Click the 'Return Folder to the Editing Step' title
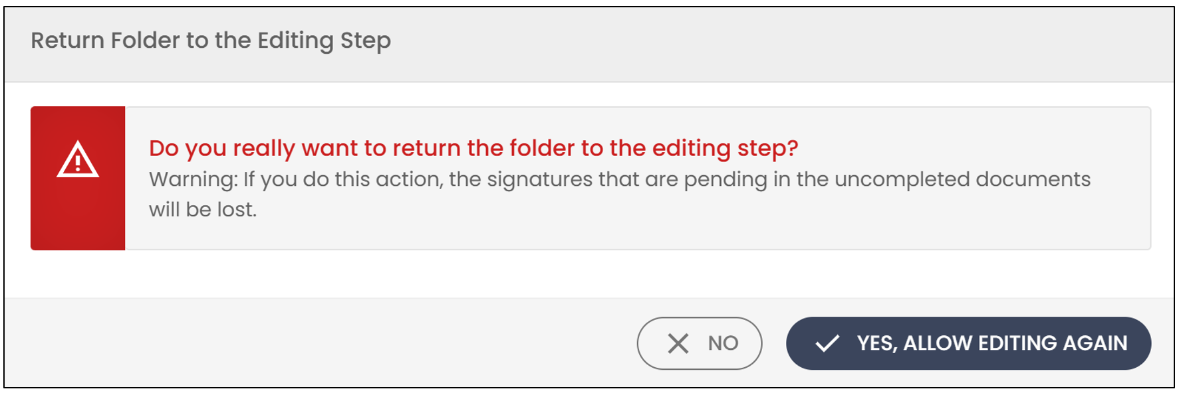This screenshot has height=395, width=1181. [211, 40]
